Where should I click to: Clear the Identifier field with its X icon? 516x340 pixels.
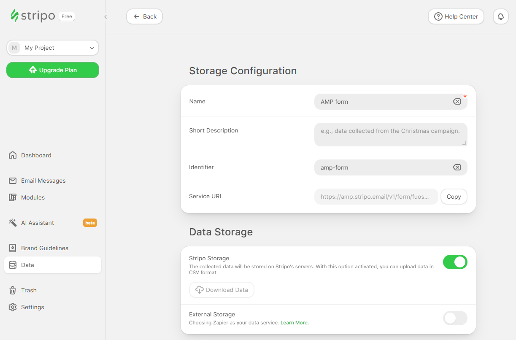[457, 167]
